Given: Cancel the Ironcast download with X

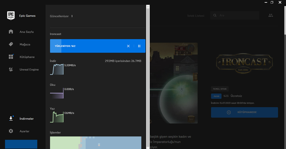Looking at the screenshot, I should point(128,46).
